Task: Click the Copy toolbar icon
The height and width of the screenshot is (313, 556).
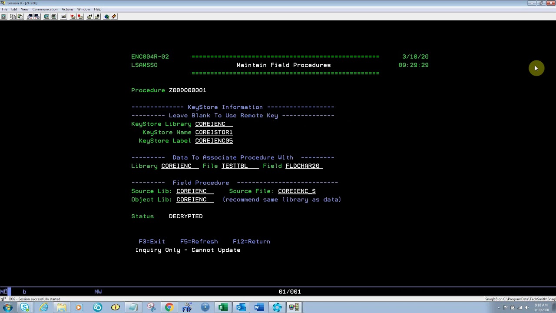Action: point(13,17)
